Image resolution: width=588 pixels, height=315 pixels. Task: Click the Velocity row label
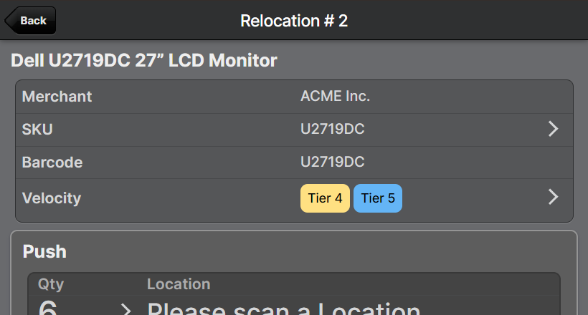point(52,198)
